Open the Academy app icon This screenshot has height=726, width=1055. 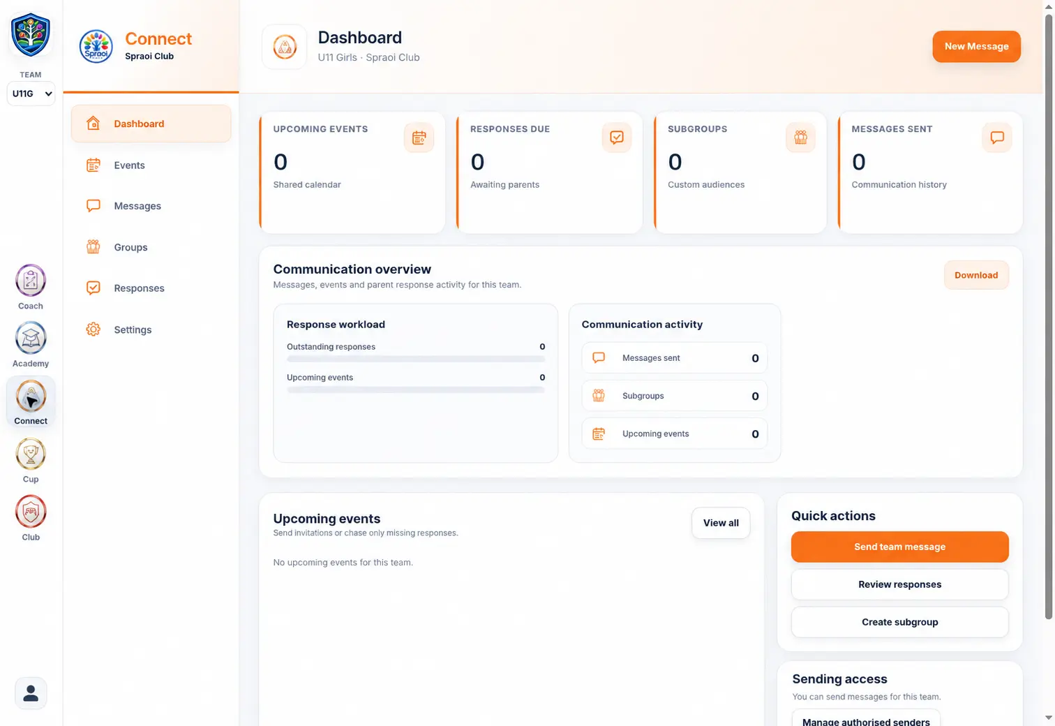pos(31,338)
